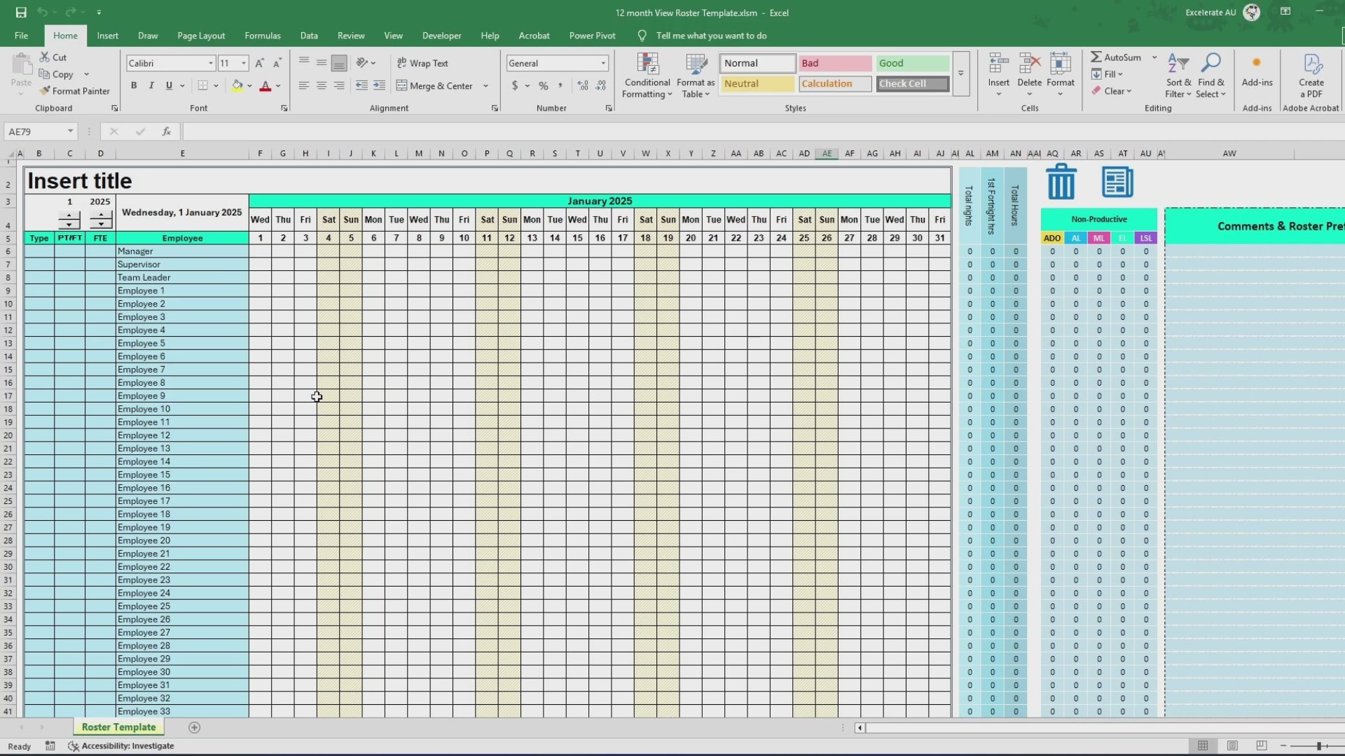Click the Format Painter tool
Screen dimensions: 1345x756
(75, 91)
